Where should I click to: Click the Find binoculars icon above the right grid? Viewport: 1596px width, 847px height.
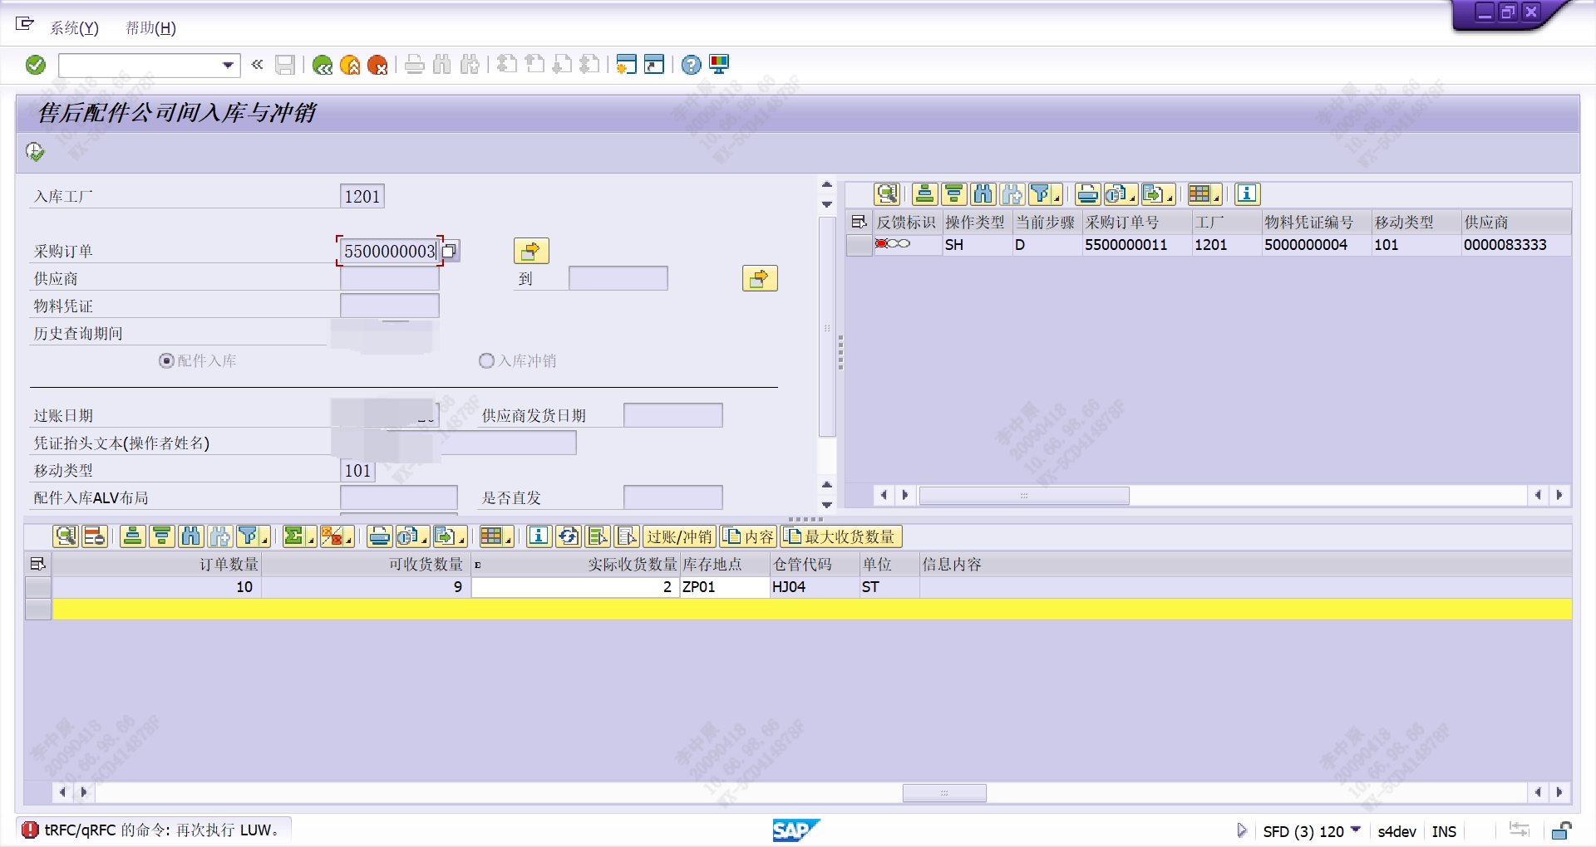click(983, 194)
